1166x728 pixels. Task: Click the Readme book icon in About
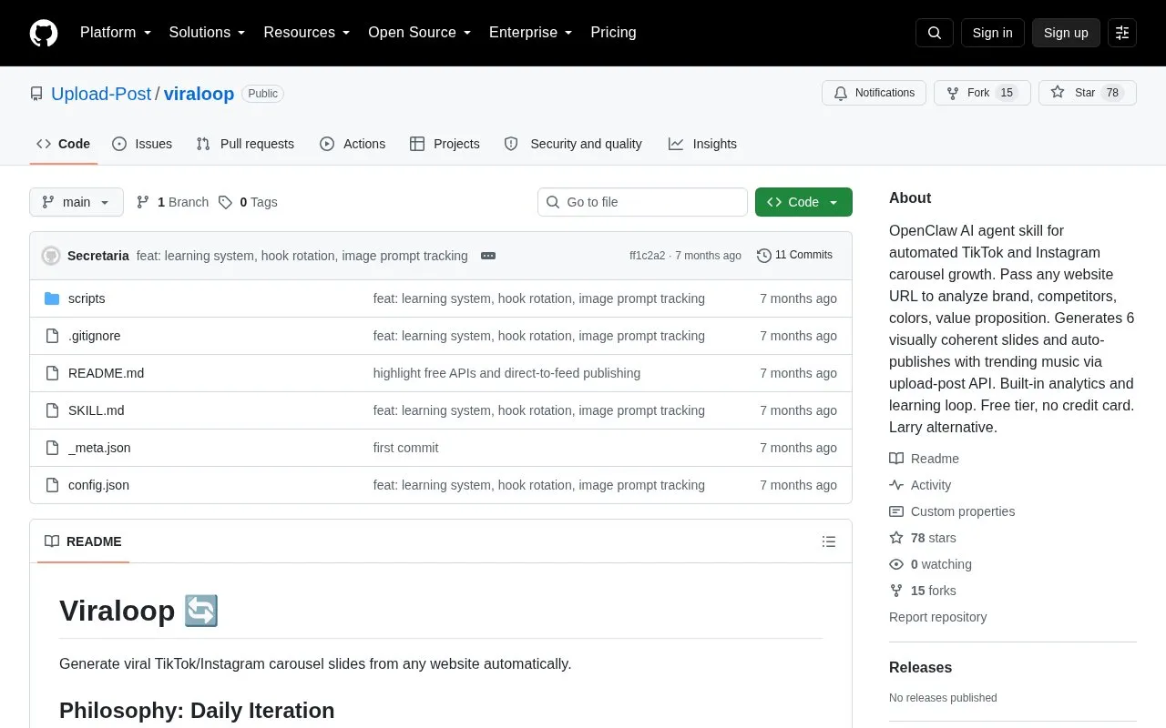[896, 459]
